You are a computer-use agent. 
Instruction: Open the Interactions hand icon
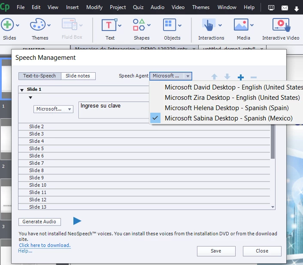(209, 25)
